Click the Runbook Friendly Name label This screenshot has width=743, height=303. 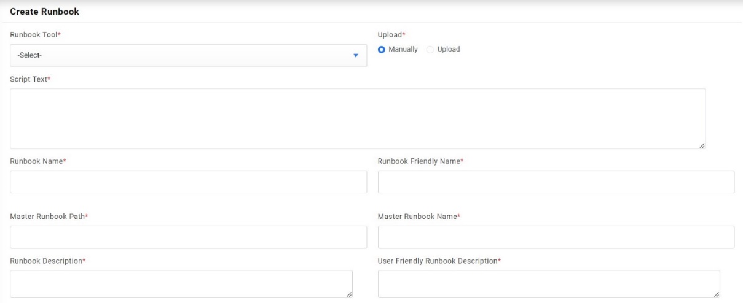pos(420,161)
